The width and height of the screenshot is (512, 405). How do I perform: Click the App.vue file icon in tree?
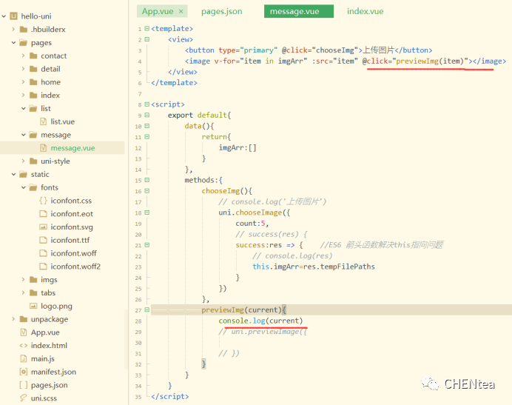click(x=23, y=332)
